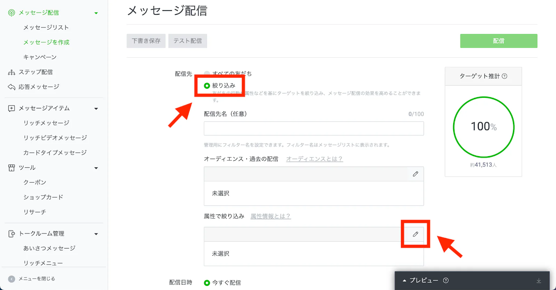Select the すべての友だち radio option

207,74
